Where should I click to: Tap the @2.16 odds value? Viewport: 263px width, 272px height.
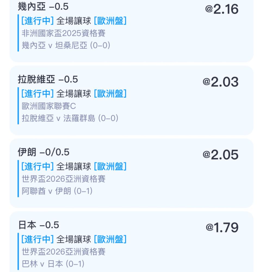[222, 10]
